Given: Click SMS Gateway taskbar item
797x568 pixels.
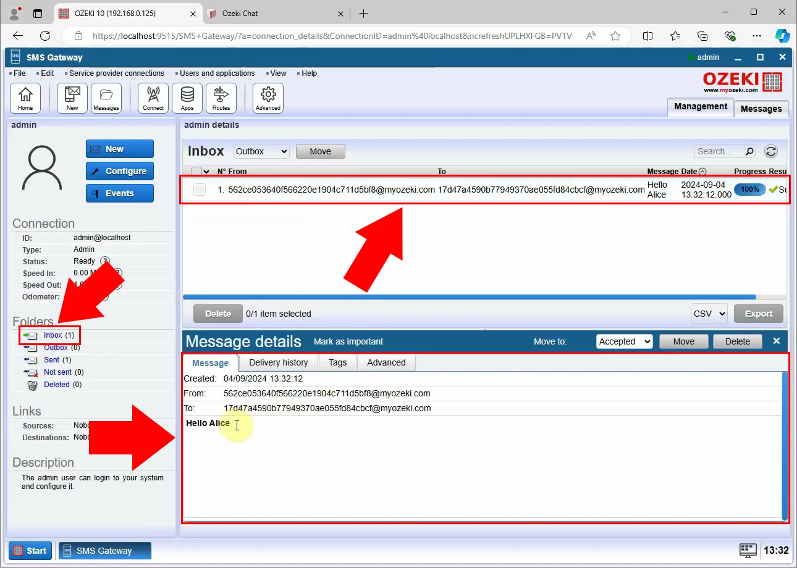Looking at the screenshot, I should [x=105, y=551].
